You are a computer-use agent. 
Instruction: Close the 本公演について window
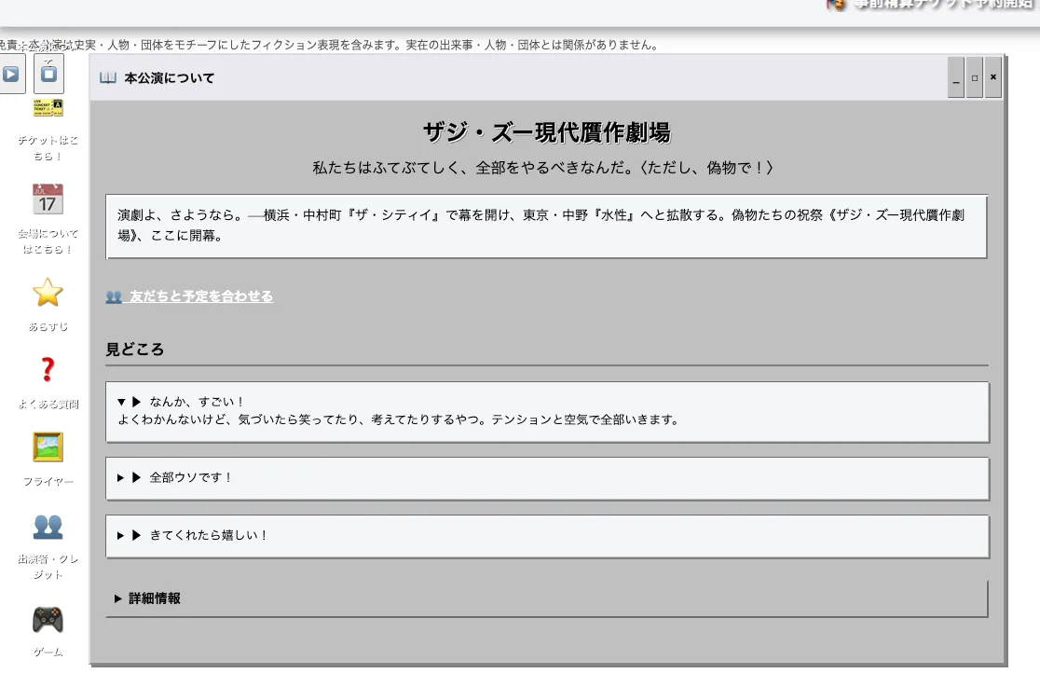(x=992, y=78)
